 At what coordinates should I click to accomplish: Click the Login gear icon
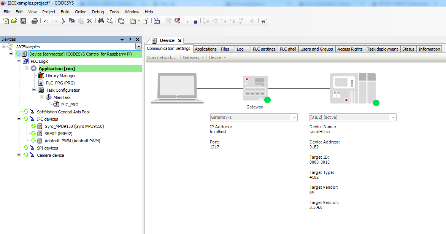pyautogui.click(x=168, y=21)
